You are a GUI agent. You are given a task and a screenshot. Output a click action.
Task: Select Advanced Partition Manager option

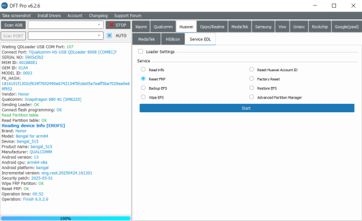(252, 97)
